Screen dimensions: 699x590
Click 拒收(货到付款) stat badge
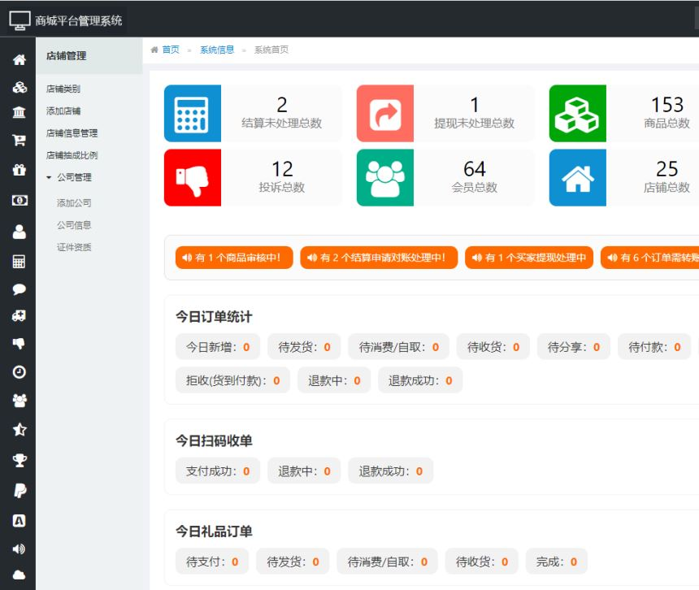coord(232,380)
